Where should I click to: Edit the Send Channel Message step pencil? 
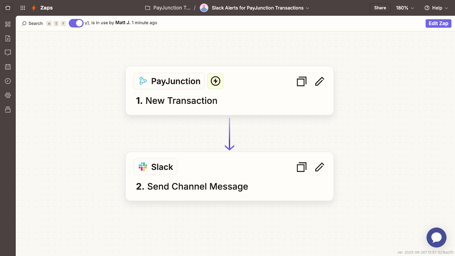tap(320, 167)
